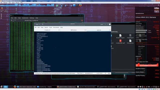The image size is (160, 90).
Task: Click the new tab icon in Konsole tab bar
Action: [x=11, y=20]
